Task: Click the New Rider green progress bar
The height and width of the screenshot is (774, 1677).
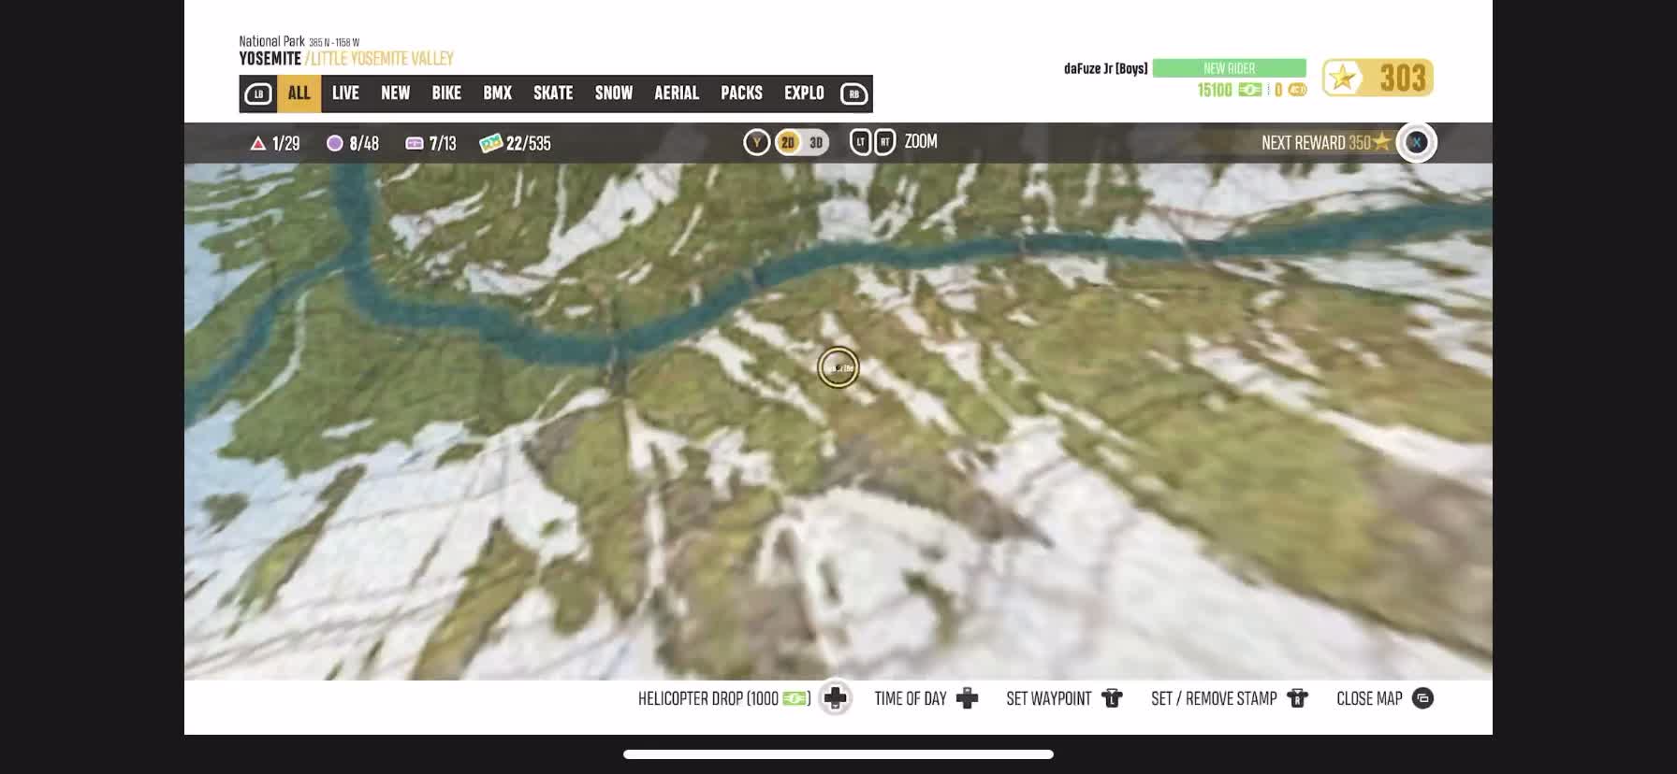Action: tap(1229, 68)
